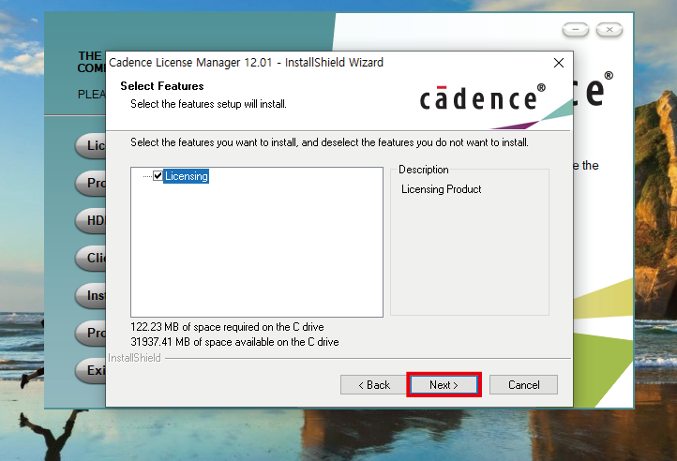
Task: Click the Lic button in the background installer
Action: tap(90, 145)
